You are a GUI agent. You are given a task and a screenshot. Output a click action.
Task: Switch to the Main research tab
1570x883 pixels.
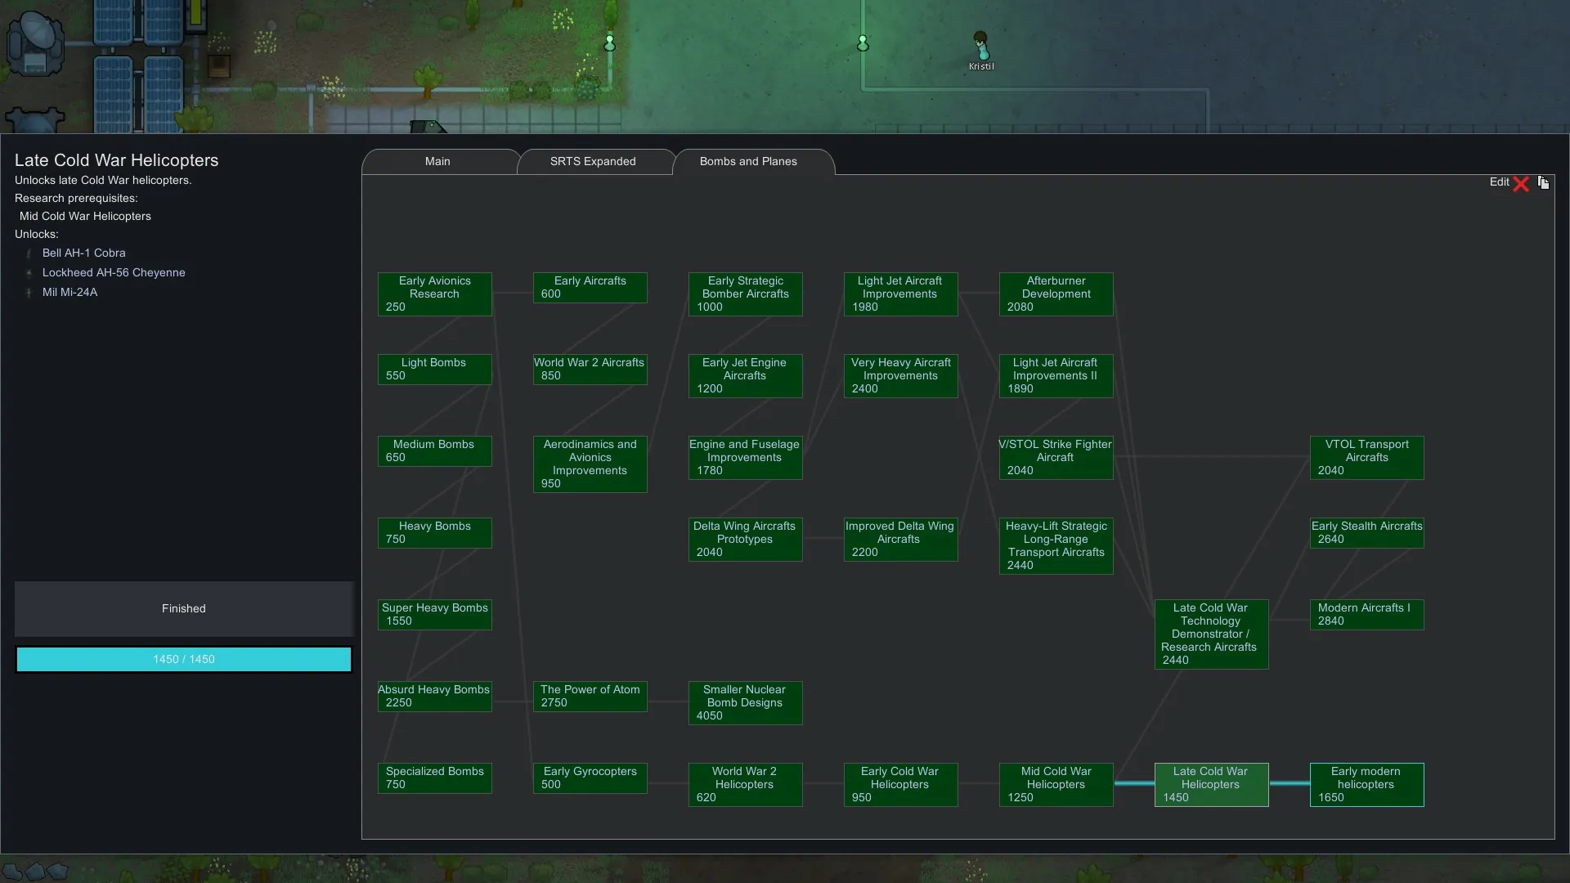[x=437, y=162]
